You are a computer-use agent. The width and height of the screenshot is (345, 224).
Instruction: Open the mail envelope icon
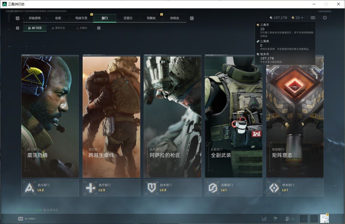[x=313, y=18]
